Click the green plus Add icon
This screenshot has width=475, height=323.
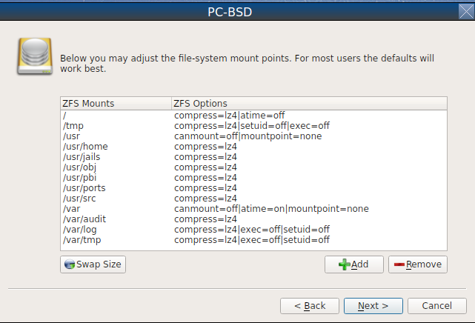point(345,264)
